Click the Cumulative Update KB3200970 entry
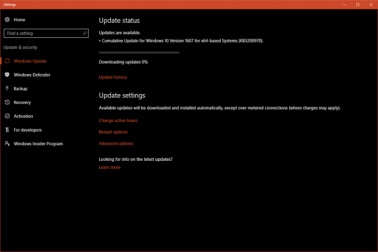 (x=181, y=41)
